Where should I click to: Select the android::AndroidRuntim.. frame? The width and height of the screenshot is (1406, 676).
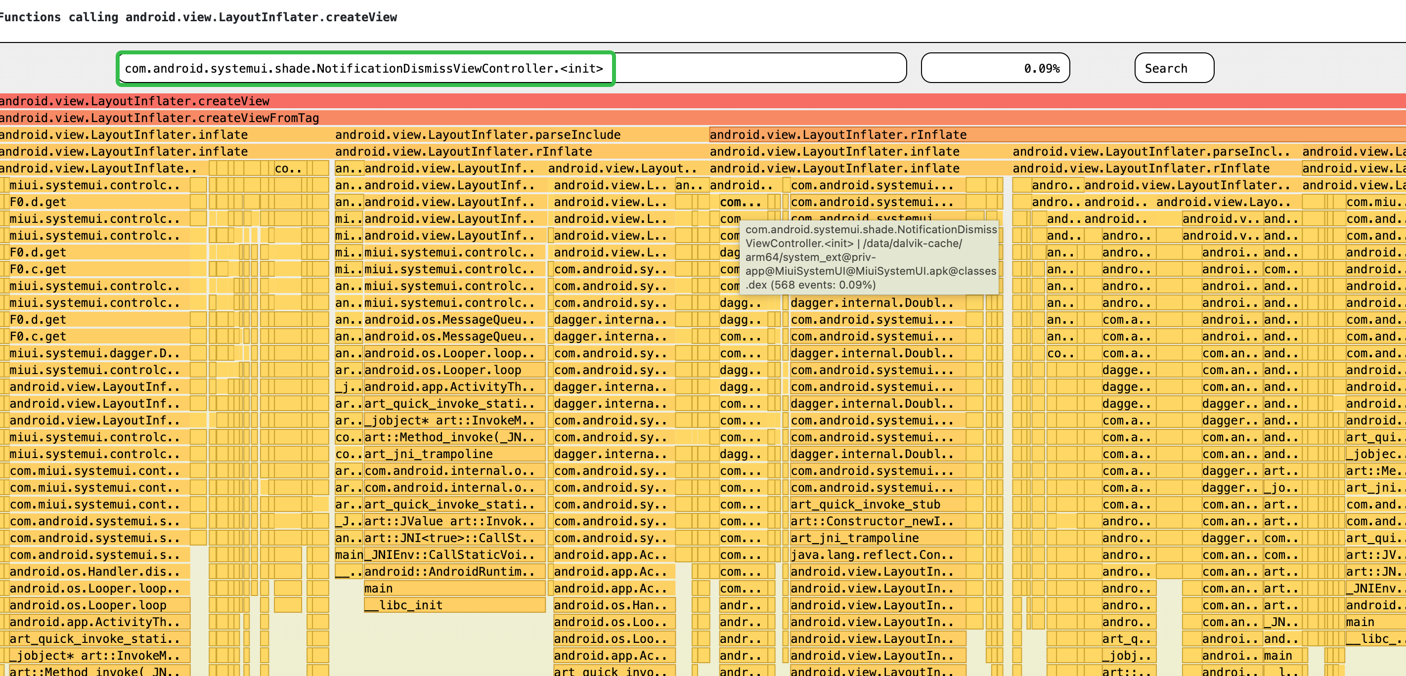pos(454,571)
